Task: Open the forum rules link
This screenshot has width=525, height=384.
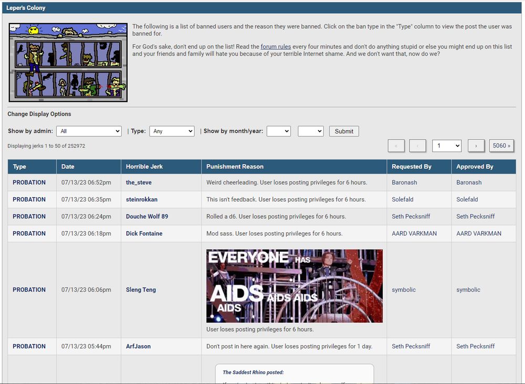Action: pos(276,46)
